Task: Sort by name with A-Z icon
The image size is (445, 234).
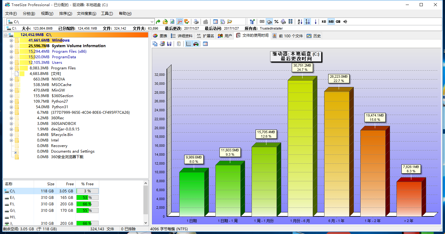Action: pyautogui.click(x=300, y=22)
